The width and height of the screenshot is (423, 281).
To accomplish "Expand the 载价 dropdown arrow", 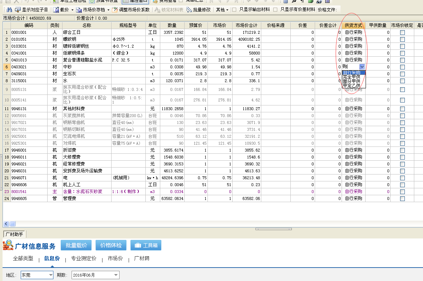I will point(72,10).
